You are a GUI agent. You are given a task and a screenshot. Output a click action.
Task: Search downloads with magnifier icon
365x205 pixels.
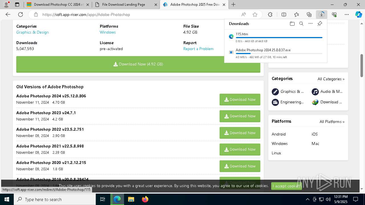[x=301, y=24]
